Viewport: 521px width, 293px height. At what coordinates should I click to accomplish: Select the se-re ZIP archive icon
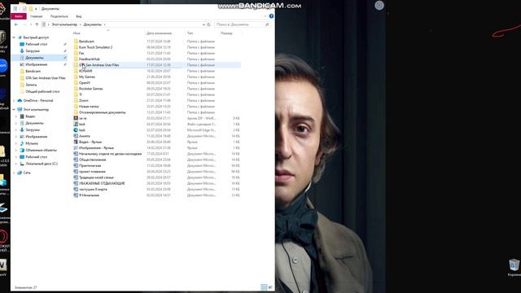pos(76,118)
